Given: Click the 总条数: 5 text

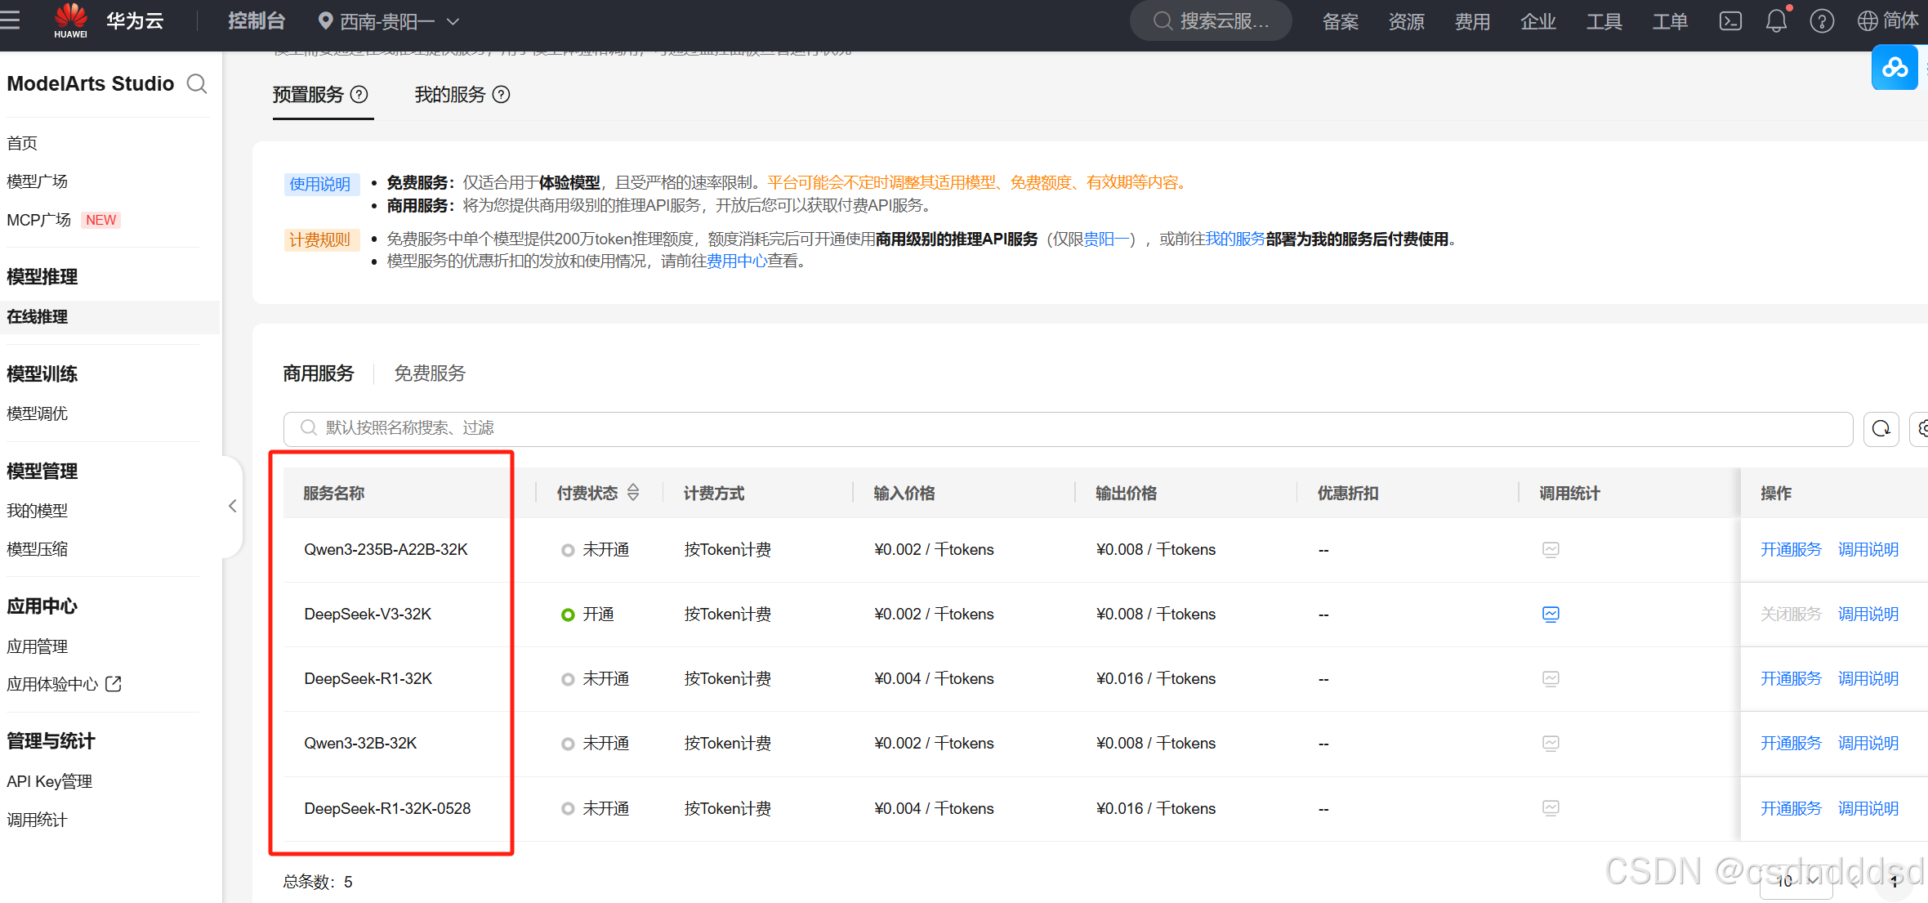Looking at the screenshot, I should [x=318, y=882].
